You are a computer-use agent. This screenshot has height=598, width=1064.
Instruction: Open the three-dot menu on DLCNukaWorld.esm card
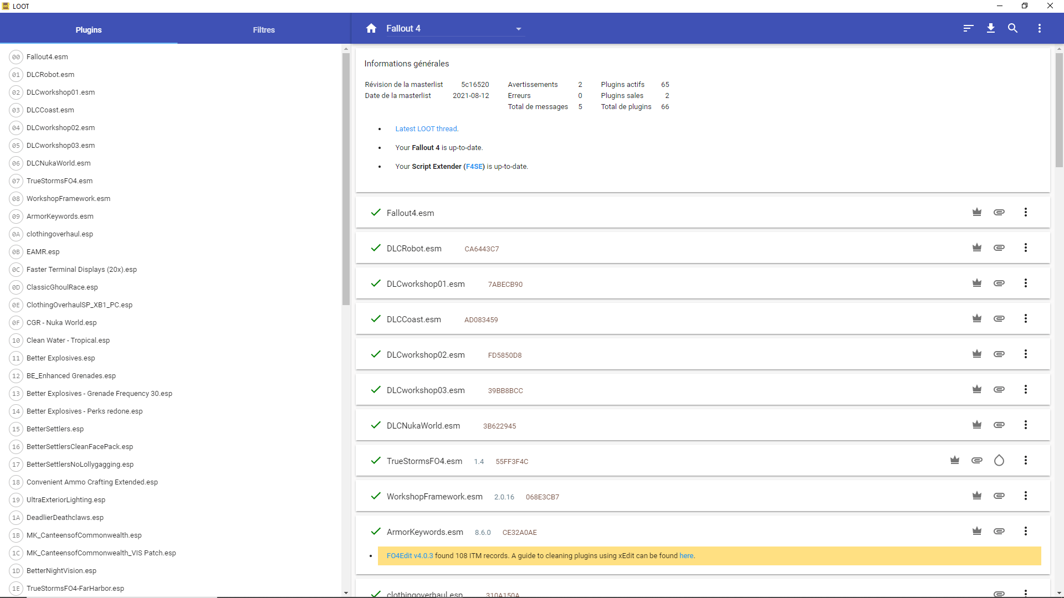(x=1026, y=425)
